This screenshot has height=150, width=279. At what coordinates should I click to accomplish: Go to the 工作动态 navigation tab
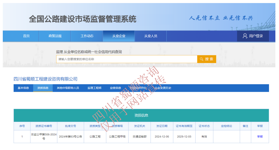tap(87, 36)
